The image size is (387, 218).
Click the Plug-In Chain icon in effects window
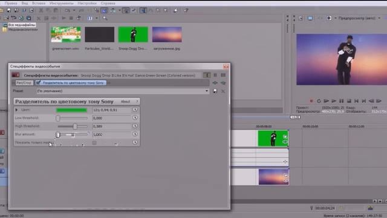[215, 83]
